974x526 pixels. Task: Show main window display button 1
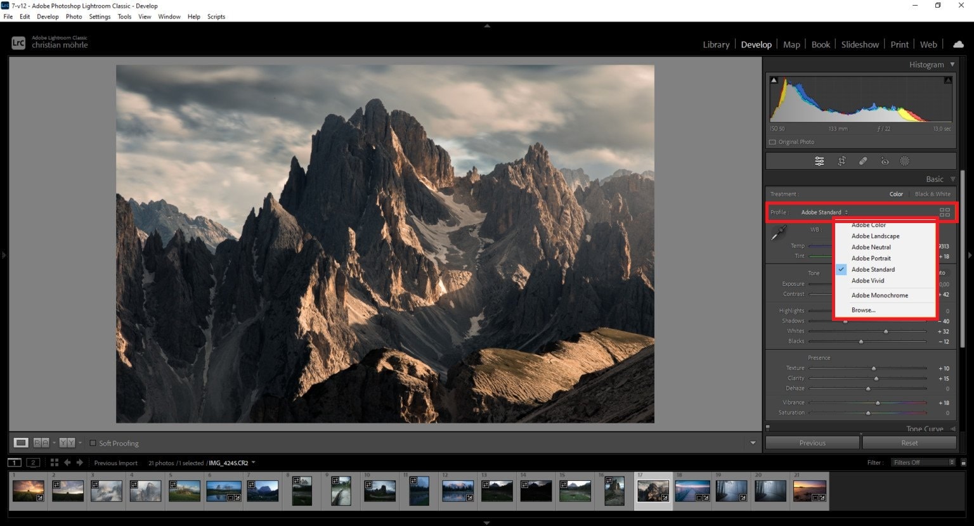(14, 463)
